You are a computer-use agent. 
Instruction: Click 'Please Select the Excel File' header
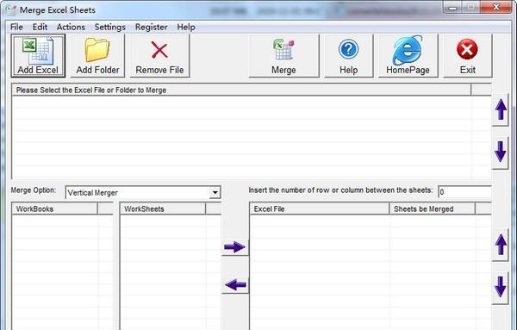pos(241,90)
